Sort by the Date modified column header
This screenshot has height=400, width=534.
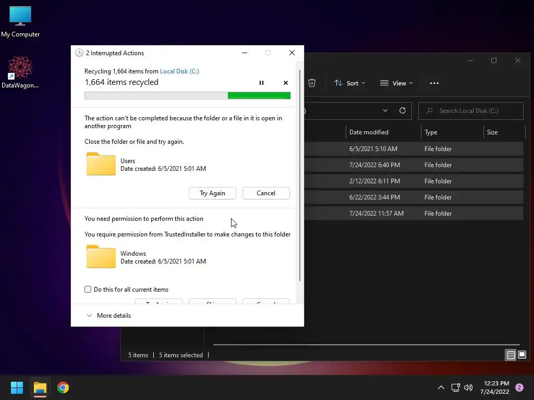coord(369,132)
